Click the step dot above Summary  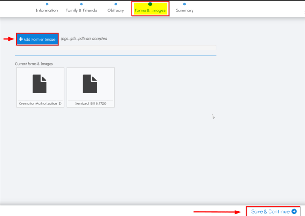click(184, 4)
